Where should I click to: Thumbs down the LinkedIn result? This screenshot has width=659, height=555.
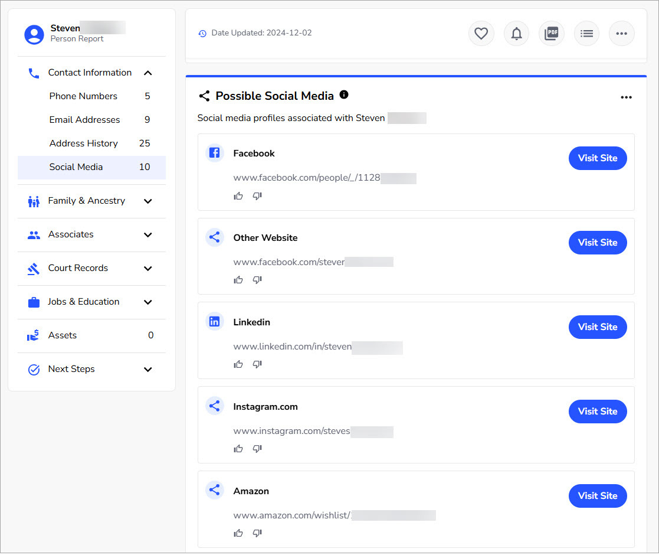[x=257, y=364]
